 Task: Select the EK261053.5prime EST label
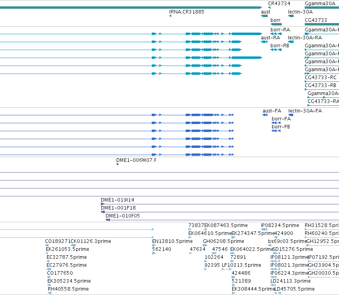click(67, 249)
